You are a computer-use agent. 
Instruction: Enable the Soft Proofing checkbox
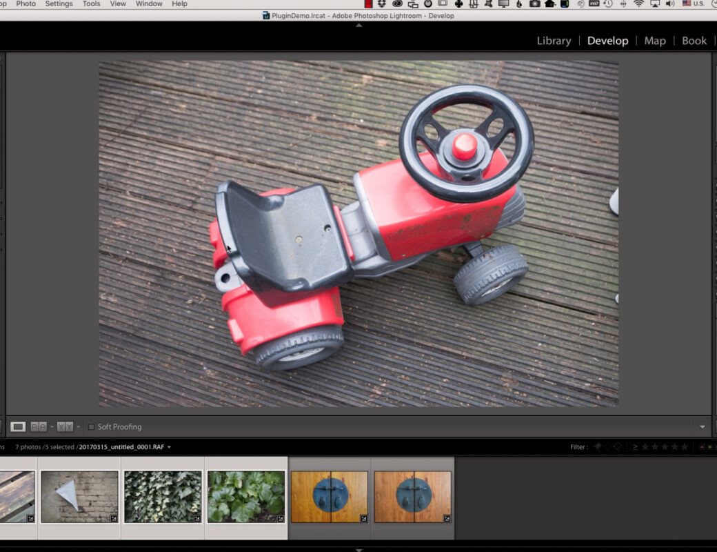pyautogui.click(x=91, y=427)
